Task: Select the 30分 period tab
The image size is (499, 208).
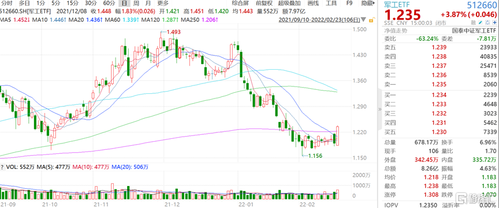Action: pyautogui.click(x=91, y=4)
